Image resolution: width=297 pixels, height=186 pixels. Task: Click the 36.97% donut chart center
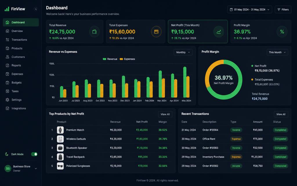tap(224, 80)
